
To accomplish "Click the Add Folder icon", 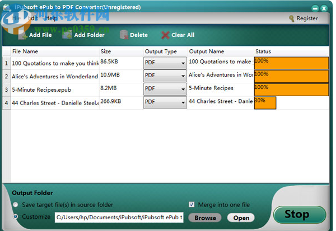I will 67,35.
